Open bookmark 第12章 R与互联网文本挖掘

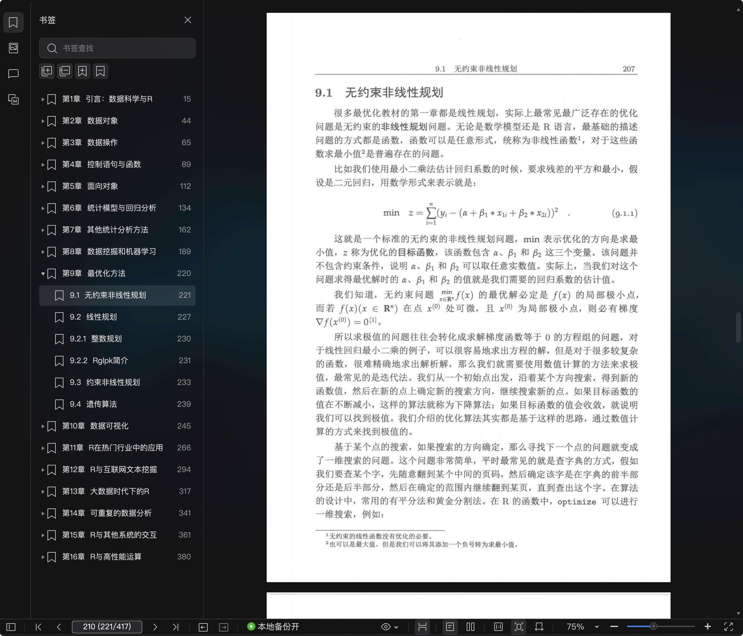117,470
